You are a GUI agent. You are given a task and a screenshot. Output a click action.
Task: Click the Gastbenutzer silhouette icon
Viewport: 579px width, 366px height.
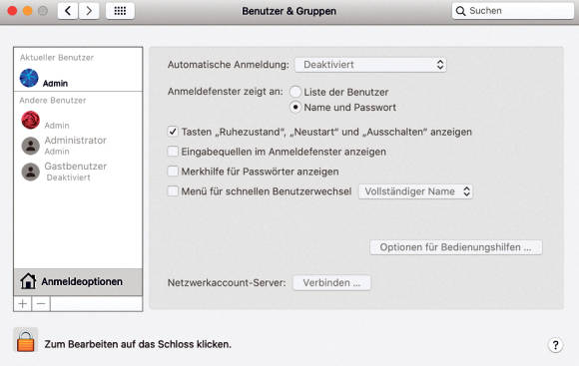point(30,172)
